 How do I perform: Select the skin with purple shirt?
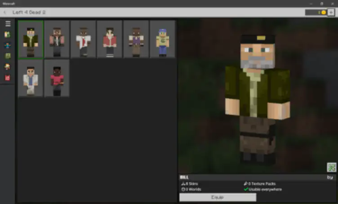pyautogui.click(x=136, y=39)
